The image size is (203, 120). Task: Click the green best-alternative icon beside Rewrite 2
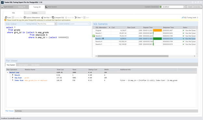pyautogui.click(x=94, y=36)
